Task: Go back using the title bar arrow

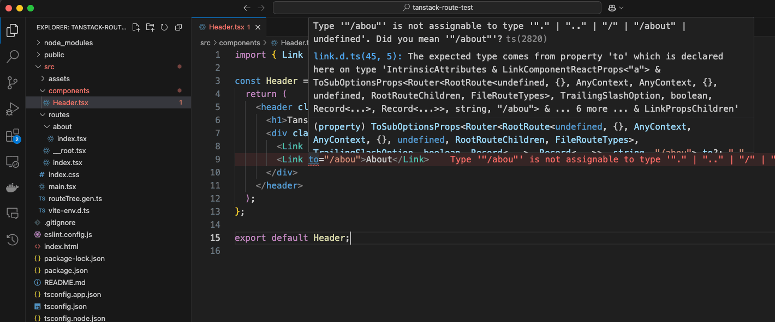Action: [247, 8]
